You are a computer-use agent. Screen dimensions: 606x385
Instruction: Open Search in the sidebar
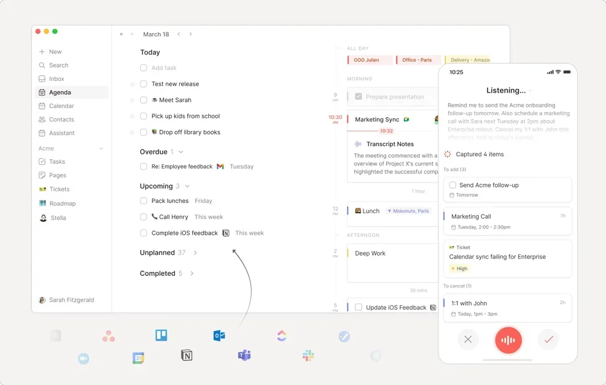coord(53,65)
